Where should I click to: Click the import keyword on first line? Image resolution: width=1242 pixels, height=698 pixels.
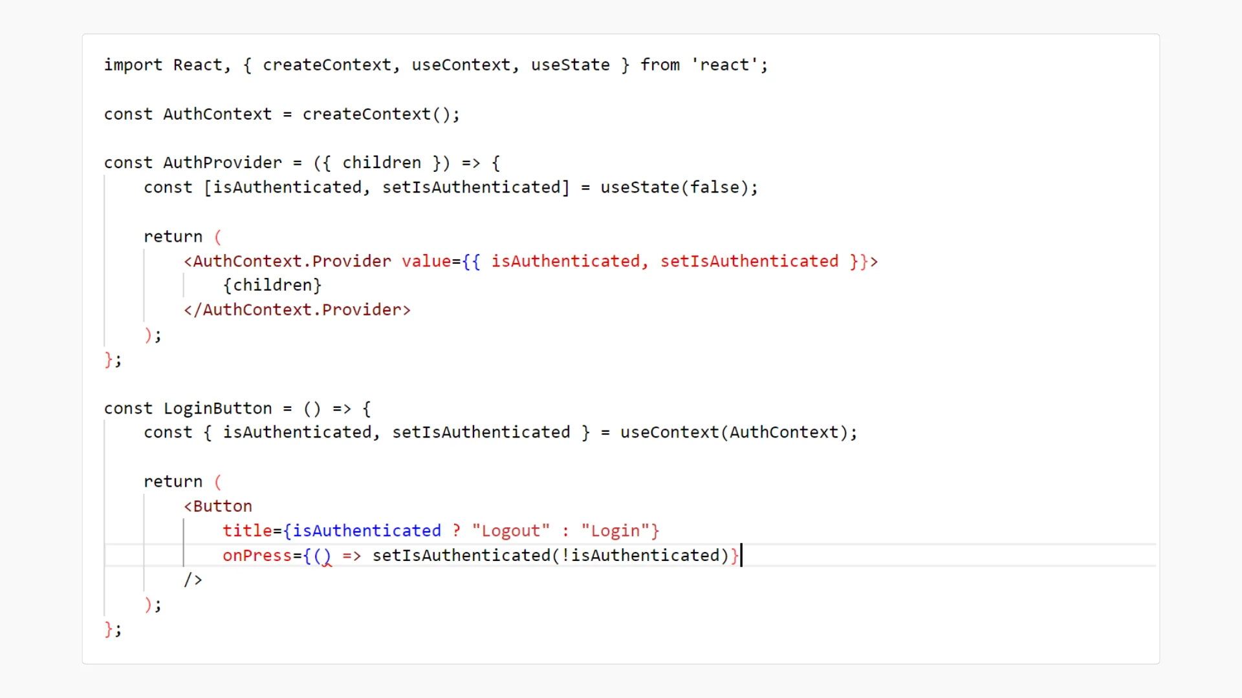(x=133, y=65)
